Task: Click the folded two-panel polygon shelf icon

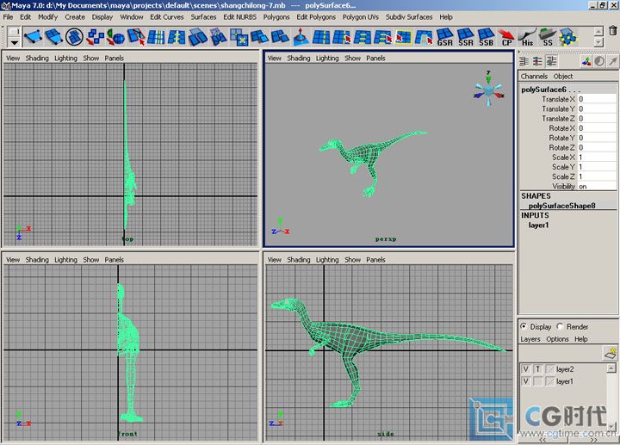Action: point(198,37)
